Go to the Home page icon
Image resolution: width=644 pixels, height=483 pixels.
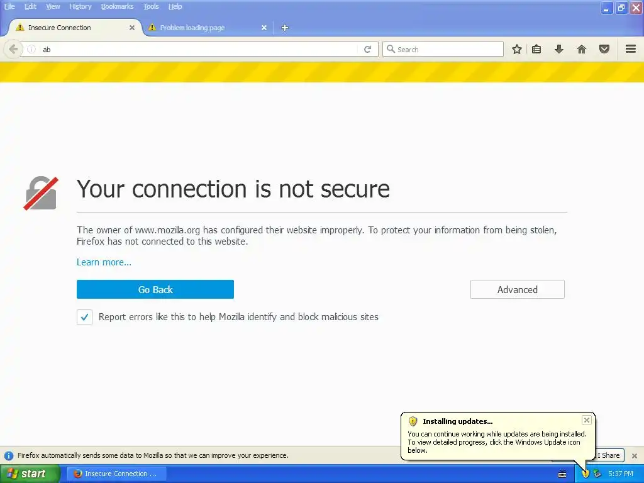click(x=581, y=49)
